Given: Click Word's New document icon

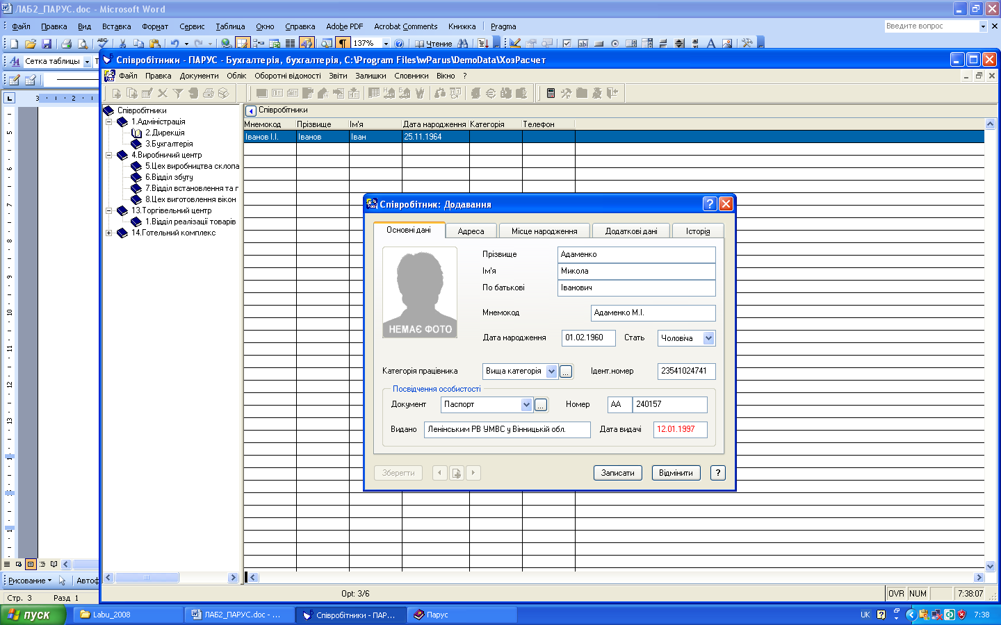Looking at the screenshot, I should [x=15, y=44].
